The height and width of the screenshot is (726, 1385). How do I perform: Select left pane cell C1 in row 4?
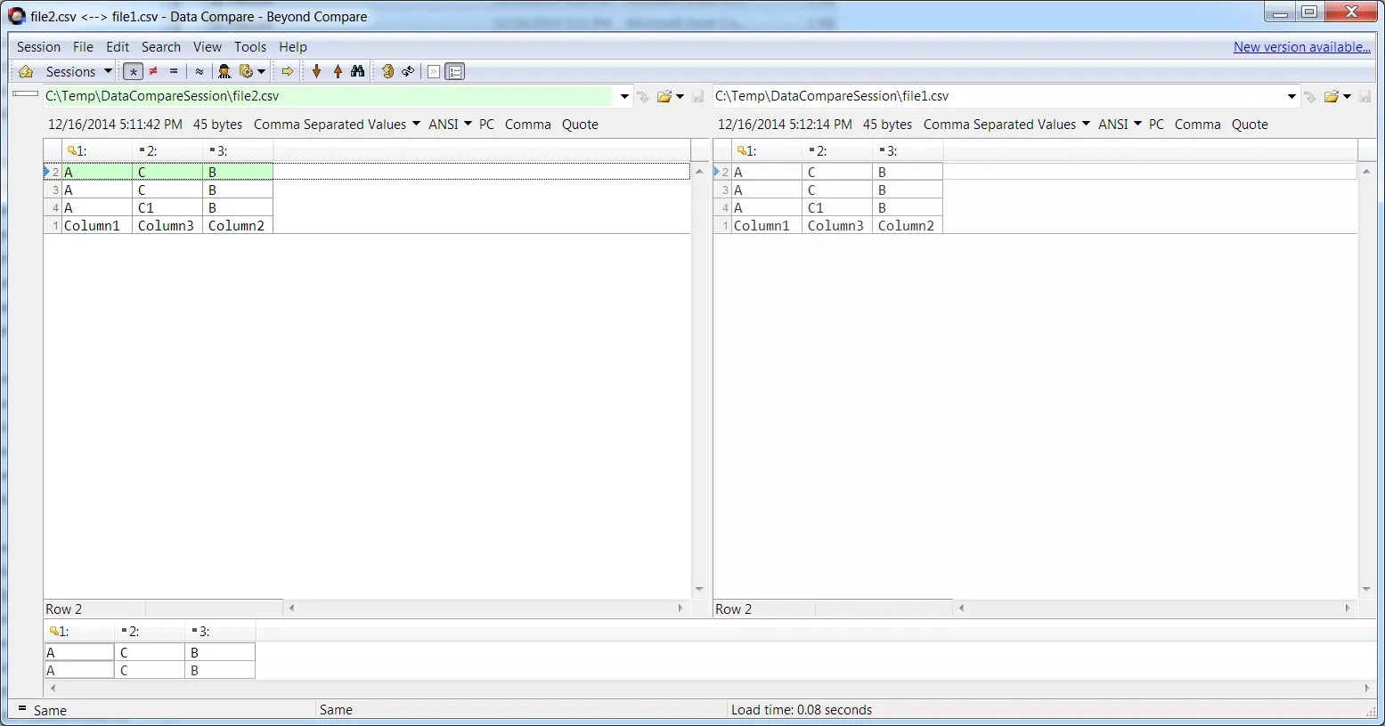point(167,207)
